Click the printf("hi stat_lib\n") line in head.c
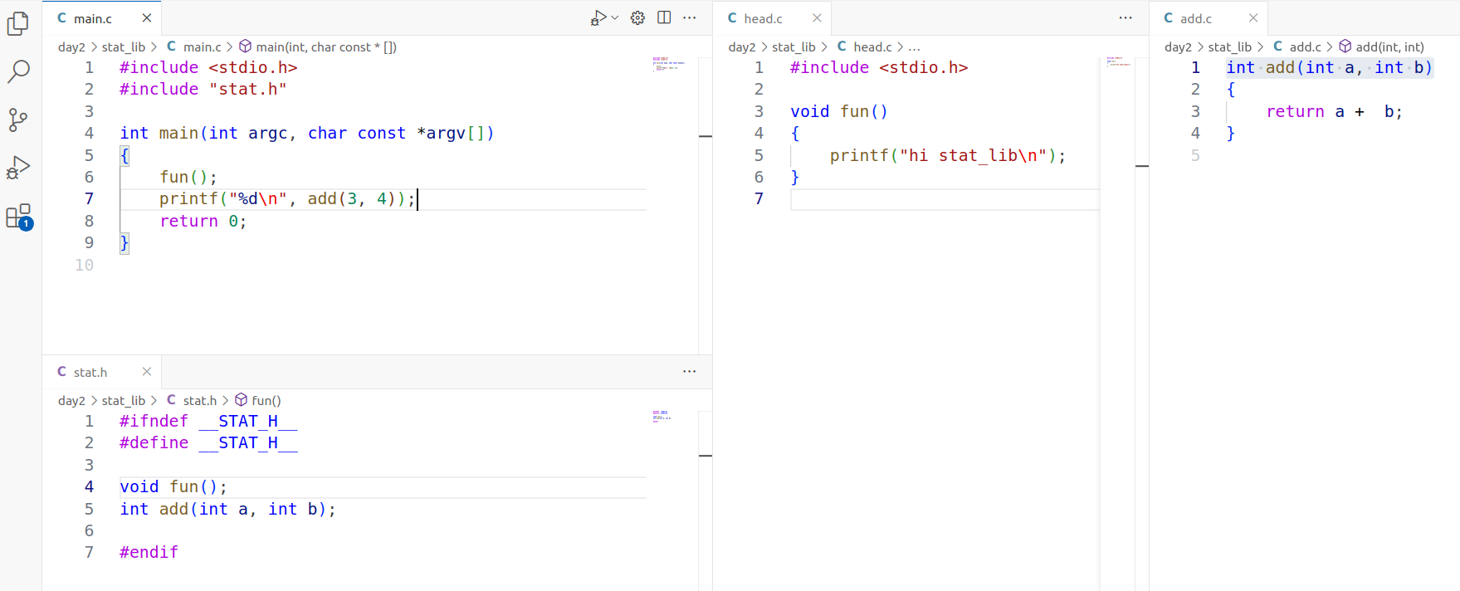The image size is (1460, 591). pos(948,156)
